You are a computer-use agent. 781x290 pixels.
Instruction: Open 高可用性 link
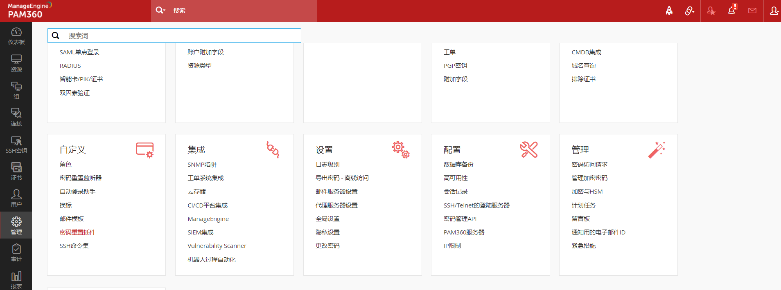tap(456, 178)
